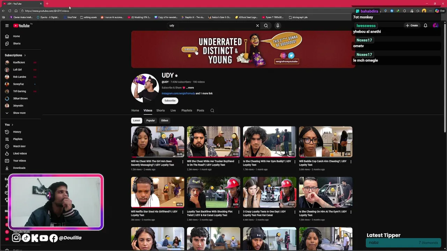Select the Popular sort chip
447x251 pixels.
[x=151, y=121]
